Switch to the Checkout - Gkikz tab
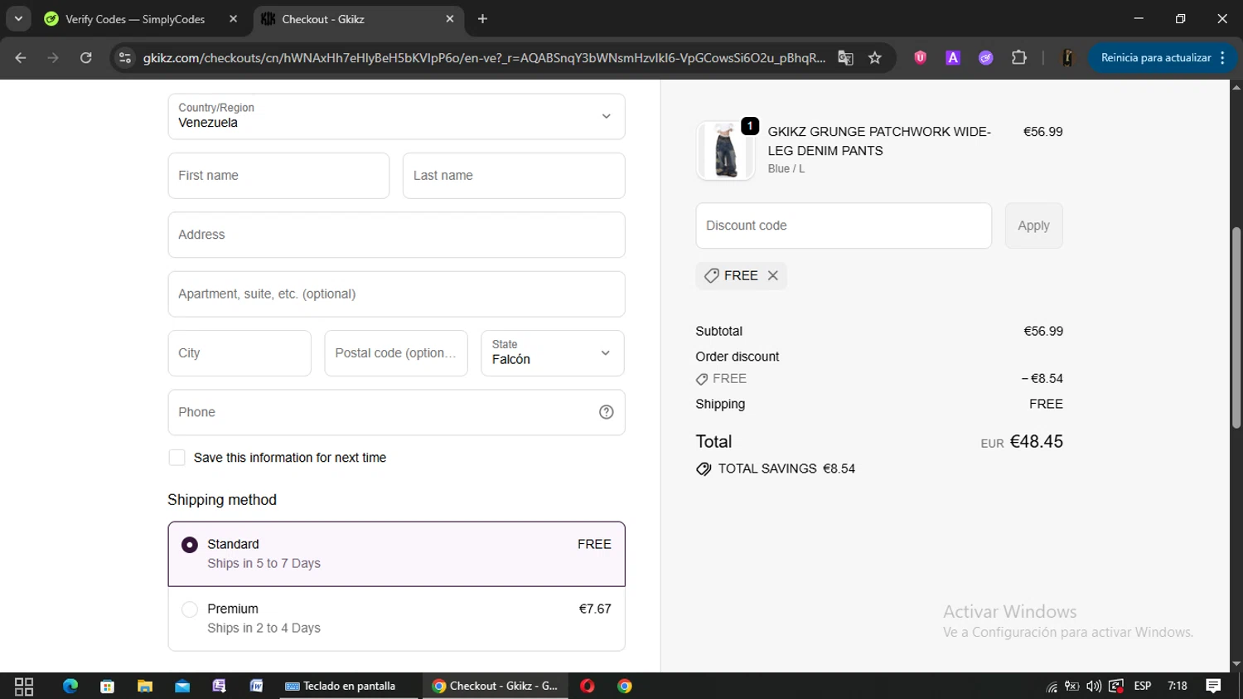 point(358,19)
